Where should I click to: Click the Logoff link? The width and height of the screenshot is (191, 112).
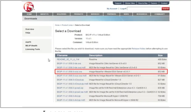(123, 9)
